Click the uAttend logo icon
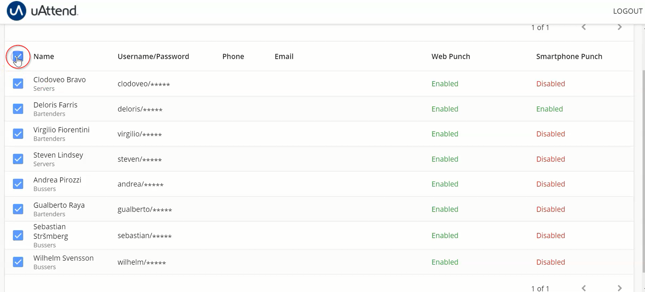 (16, 11)
